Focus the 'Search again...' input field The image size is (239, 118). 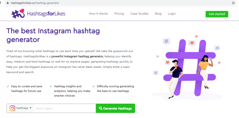pyautogui.click(x=65, y=108)
